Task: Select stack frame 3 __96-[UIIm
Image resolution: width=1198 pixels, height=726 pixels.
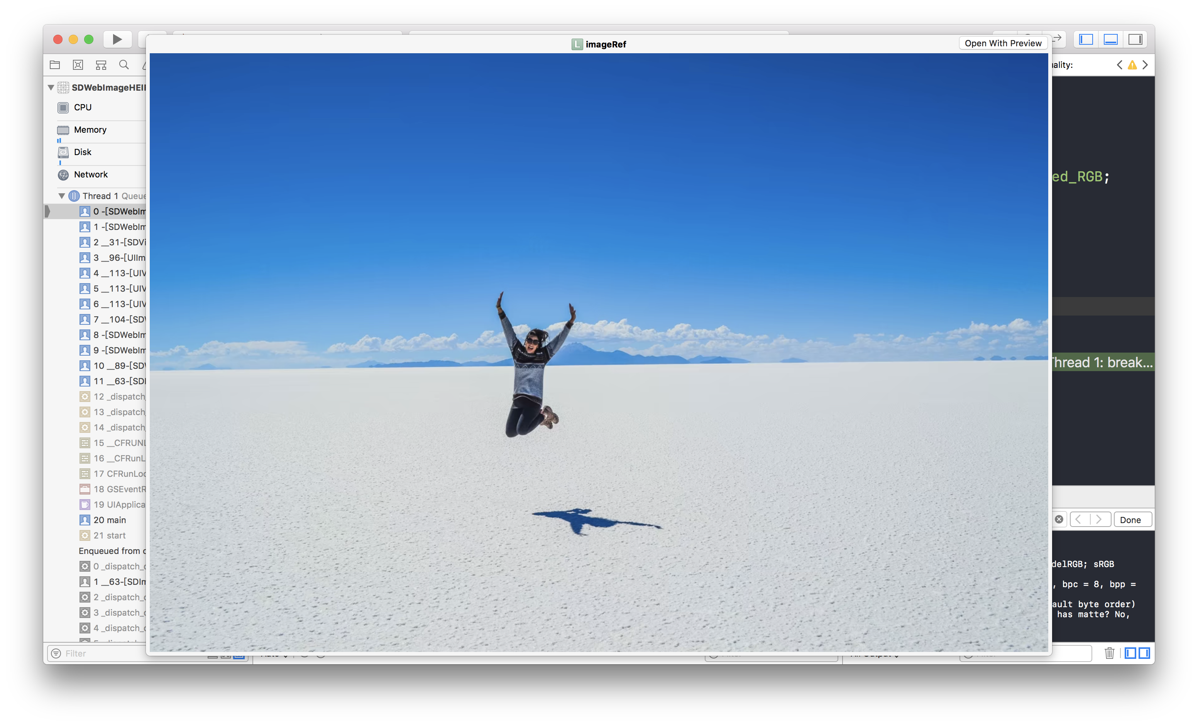Action: 95,258
